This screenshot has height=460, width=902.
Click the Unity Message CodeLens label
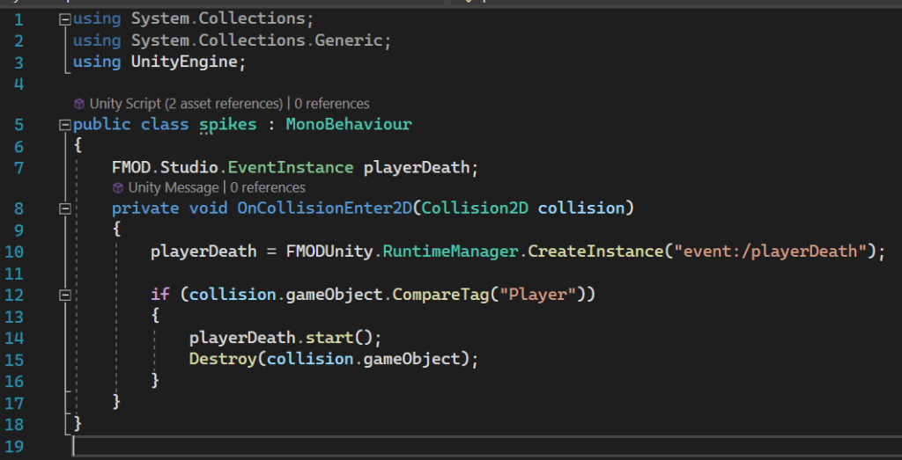coord(173,187)
